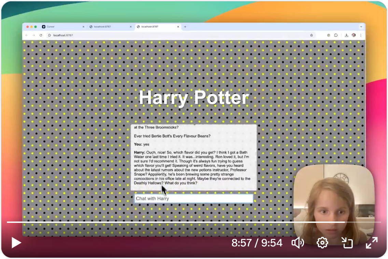Open a new tab with the plus button

click(x=185, y=26)
